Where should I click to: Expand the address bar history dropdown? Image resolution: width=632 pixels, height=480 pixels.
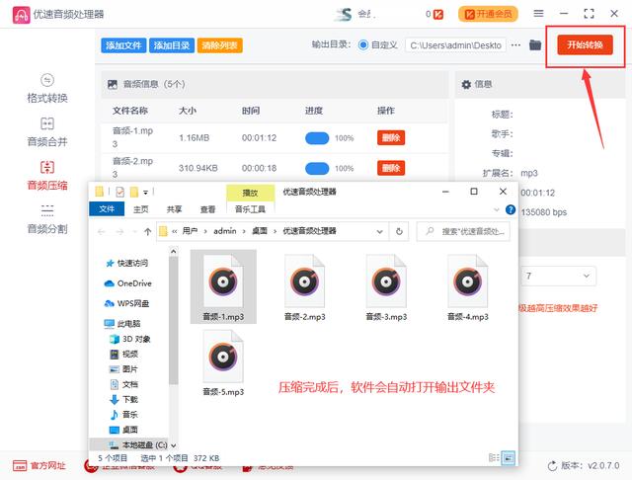tap(379, 231)
